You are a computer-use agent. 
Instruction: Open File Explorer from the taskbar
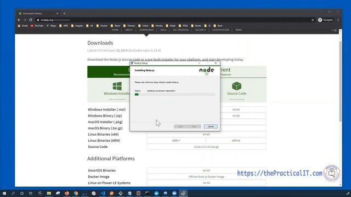click(x=49, y=193)
